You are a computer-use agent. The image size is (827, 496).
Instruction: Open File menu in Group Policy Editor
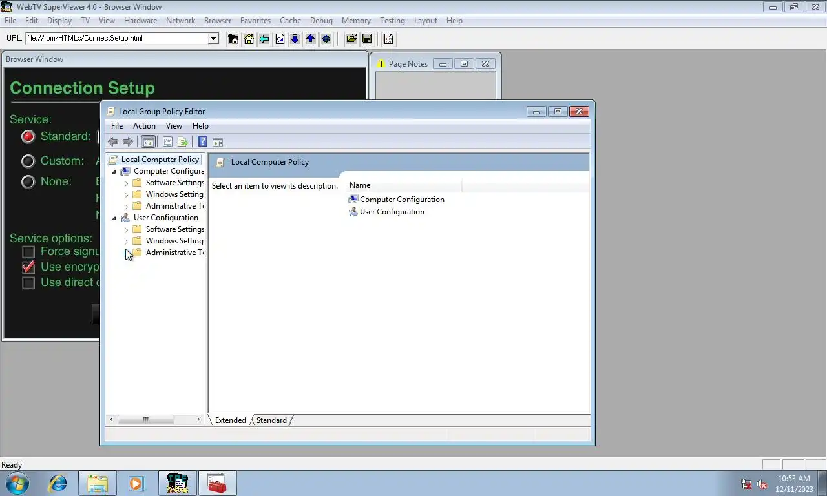point(117,126)
